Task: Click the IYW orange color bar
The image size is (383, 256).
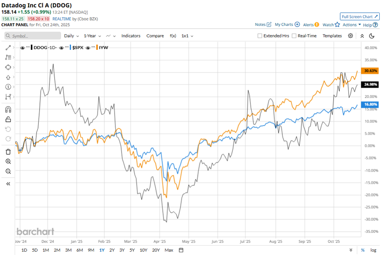Action: coord(97,47)
